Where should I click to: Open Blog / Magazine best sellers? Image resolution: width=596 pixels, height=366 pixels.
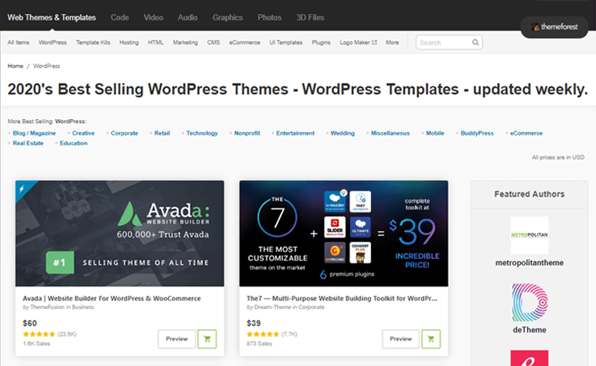[35, 133]
